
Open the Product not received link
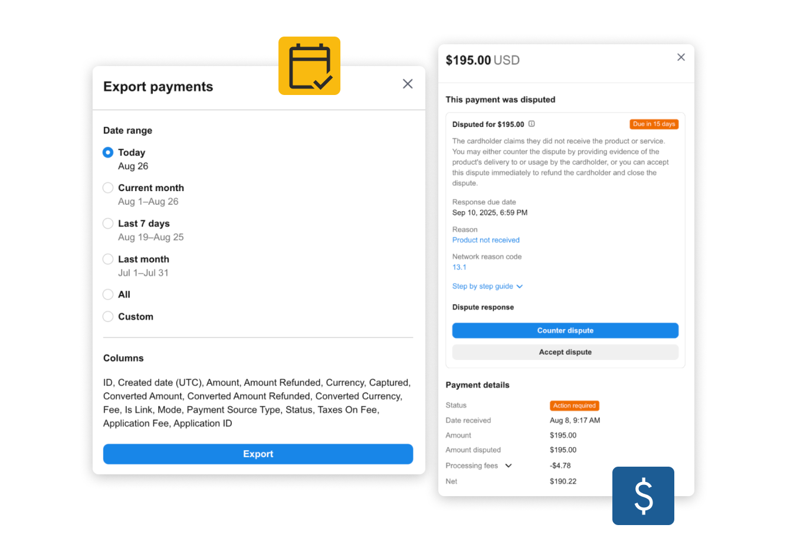(x=486, y=240)
